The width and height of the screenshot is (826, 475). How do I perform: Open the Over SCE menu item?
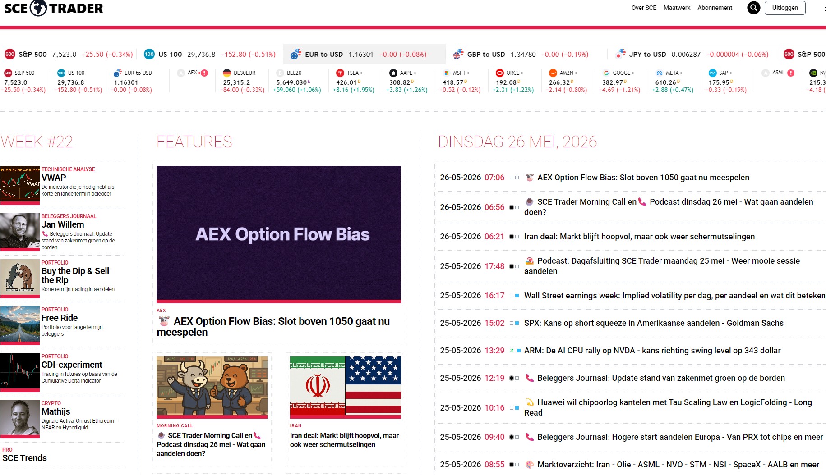(x=644, y=8)
